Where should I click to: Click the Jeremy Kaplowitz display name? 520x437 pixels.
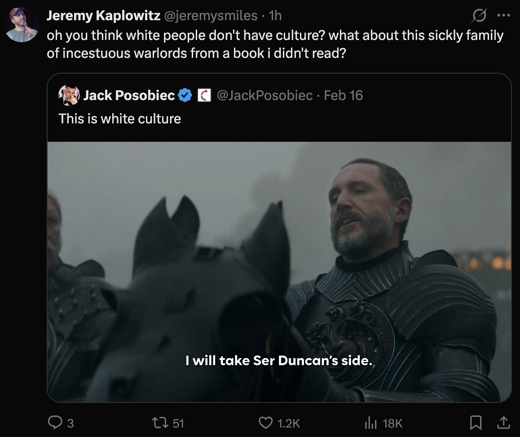point(103,16)
